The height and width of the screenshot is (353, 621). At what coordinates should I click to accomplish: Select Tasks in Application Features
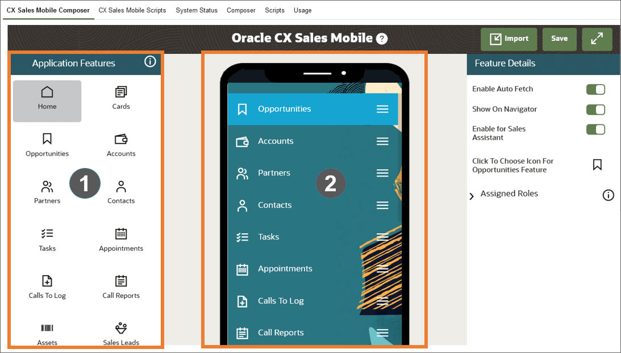tap(47, 240)
